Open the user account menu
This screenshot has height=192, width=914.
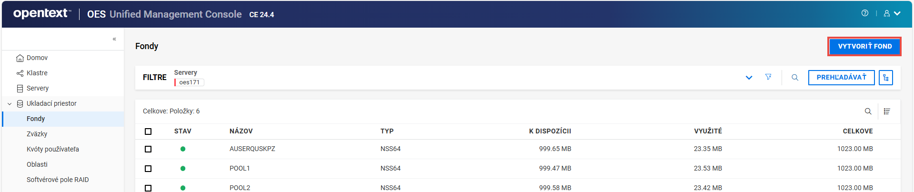[x=892, y=13]
